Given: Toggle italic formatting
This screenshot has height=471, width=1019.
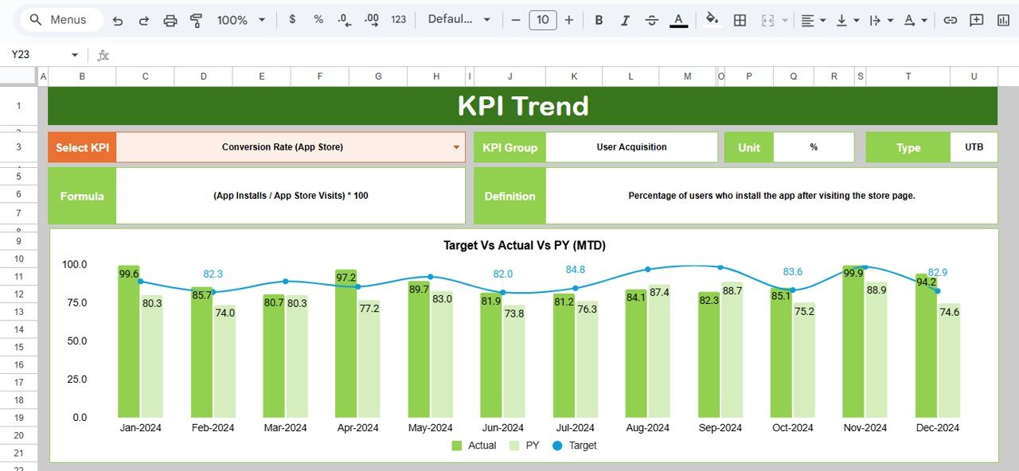Looking at the screenshot, I should (625, 19).
